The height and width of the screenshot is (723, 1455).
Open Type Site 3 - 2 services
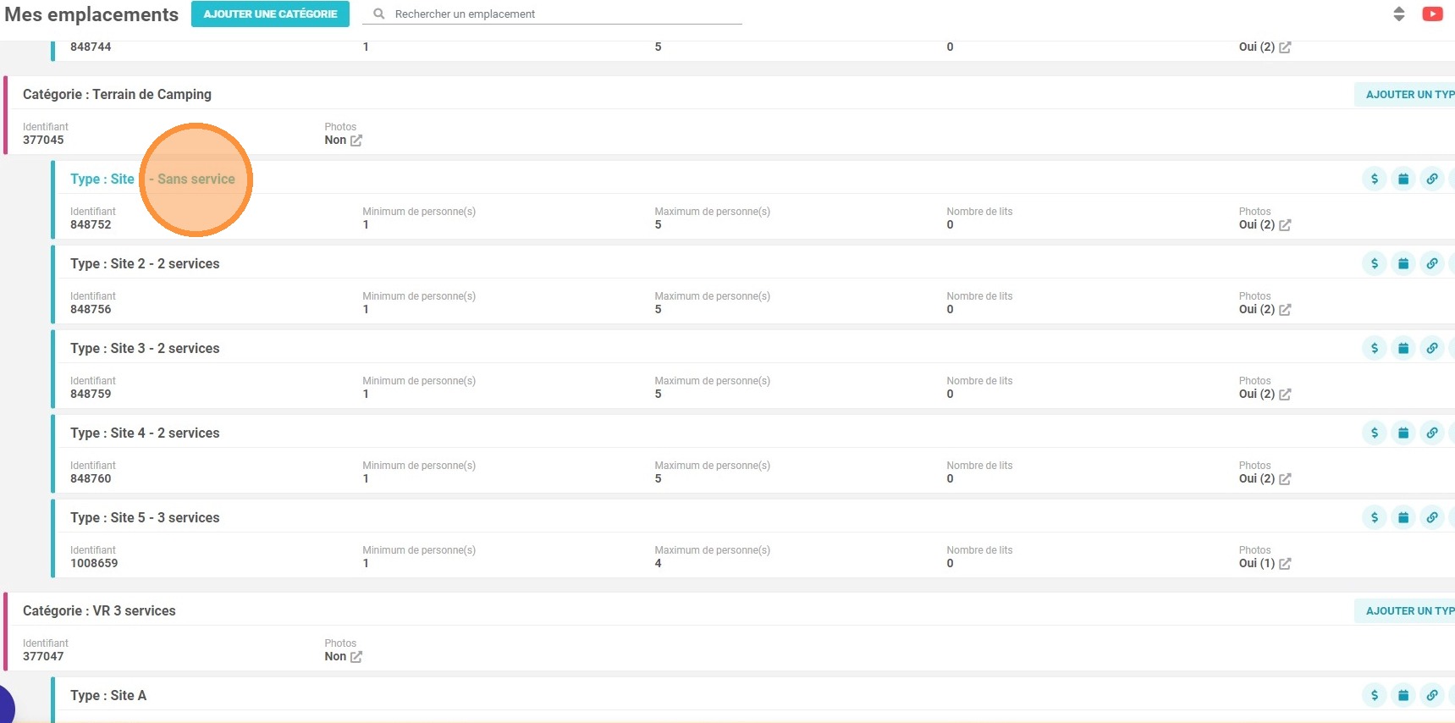point(145,348)
